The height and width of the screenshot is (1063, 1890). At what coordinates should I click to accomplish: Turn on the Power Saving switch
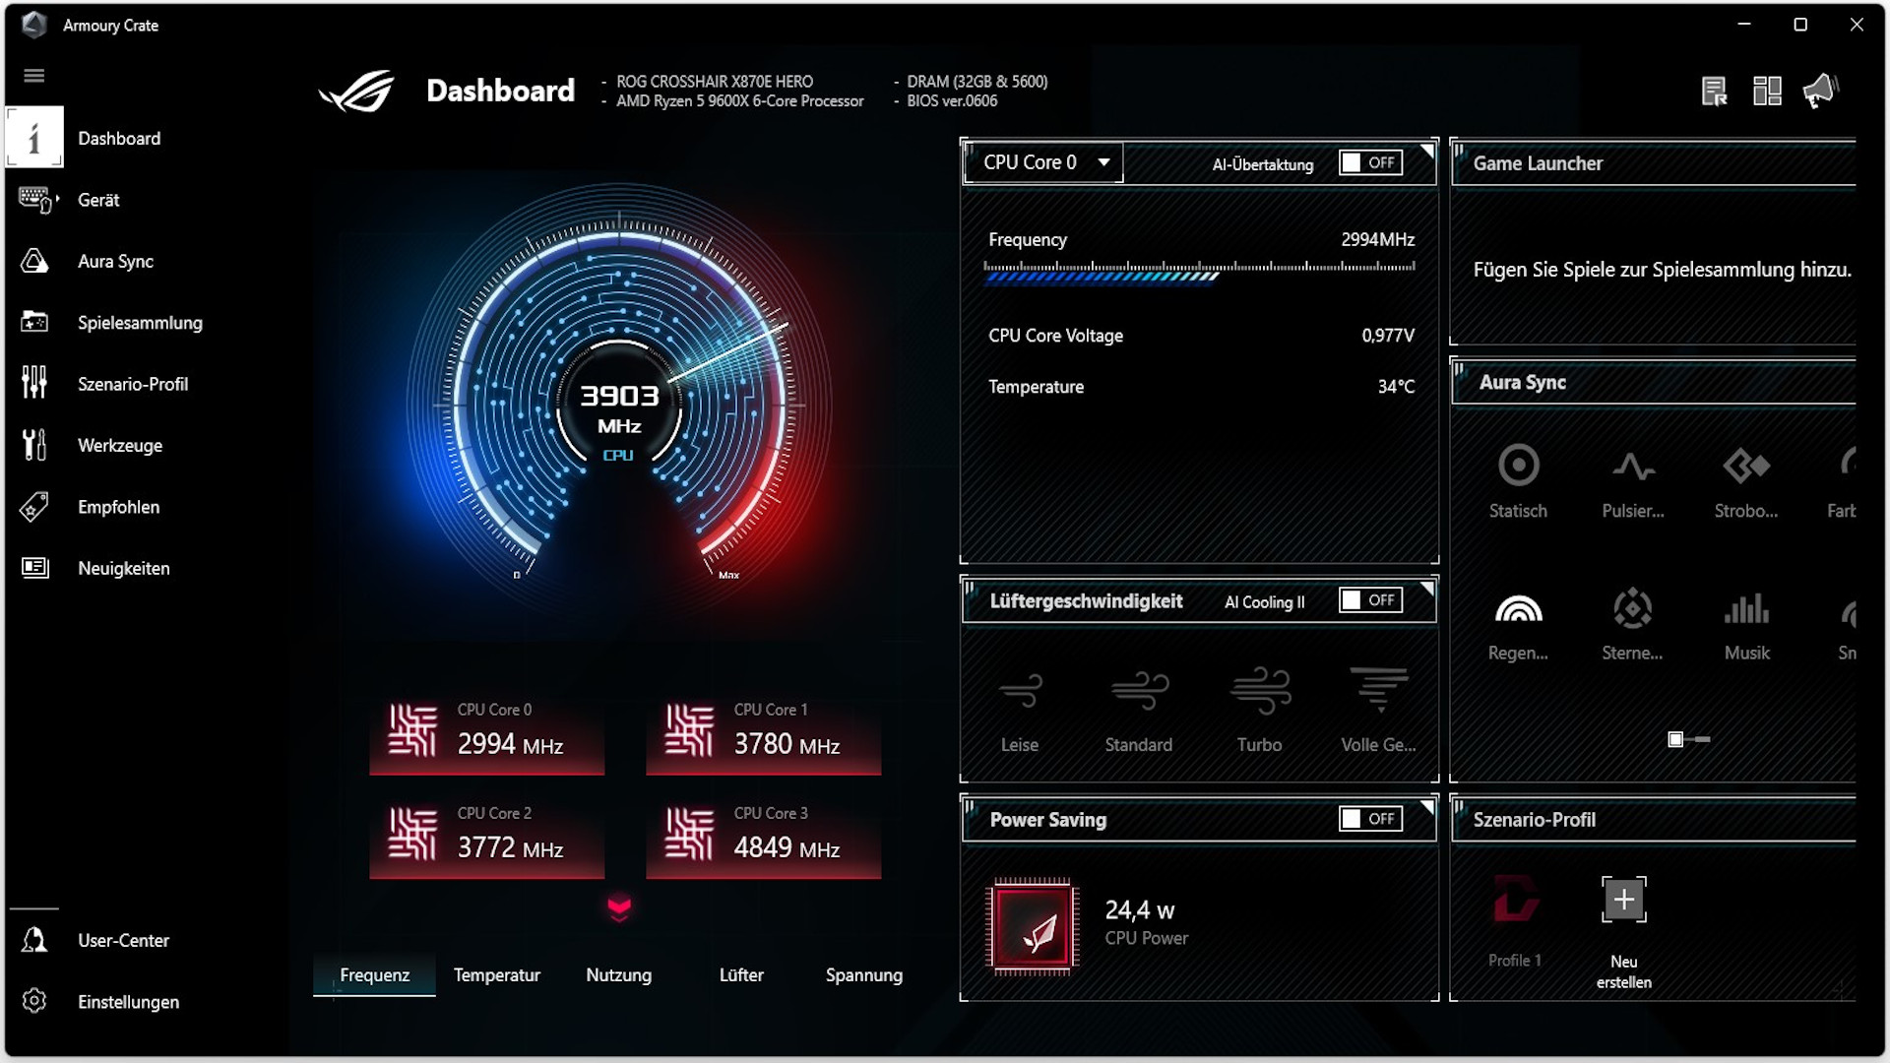pos(1370,819)
